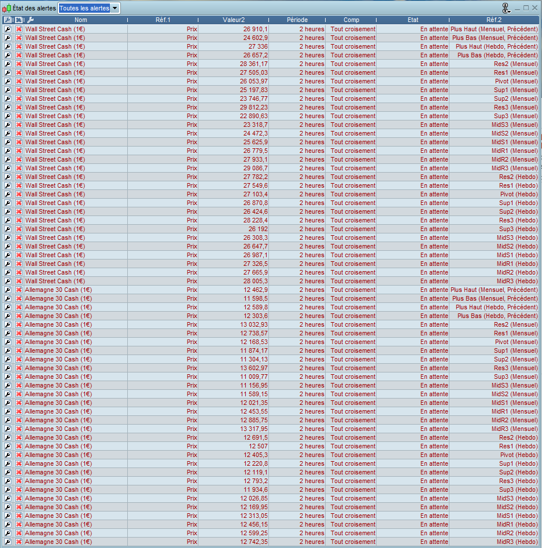
Task: Click the boxed delete-cross header icon
Action: tap(19, 20)
